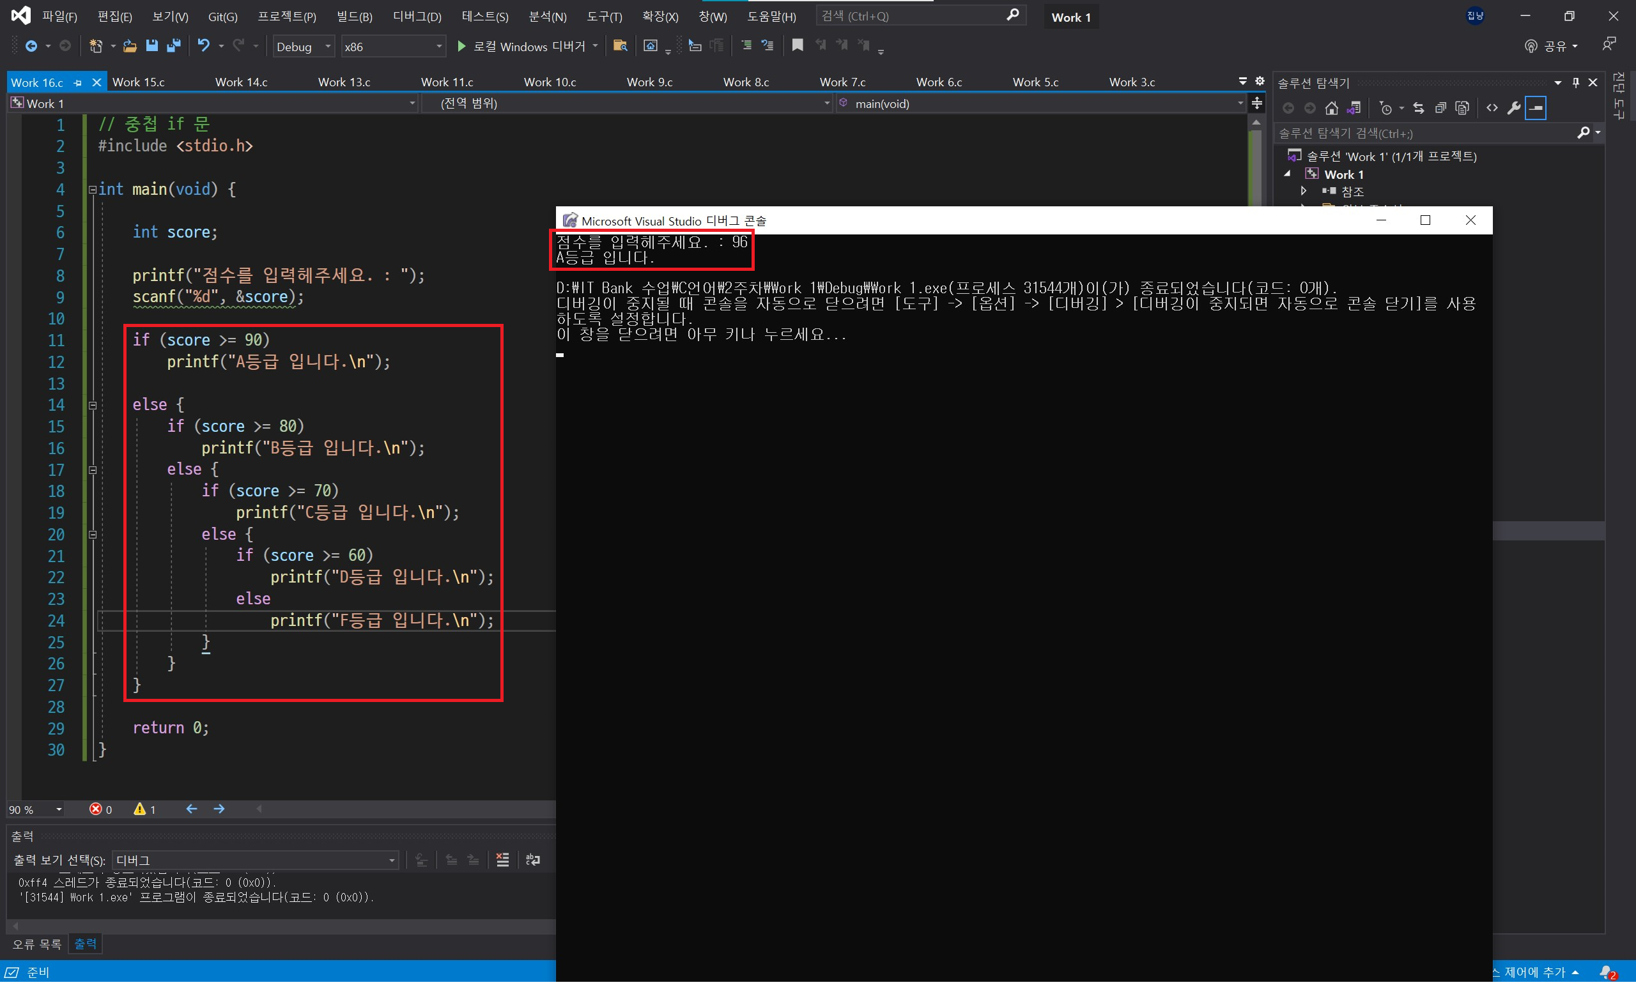
Task: Open the x86 platform dropdown
Action: (393, 47)
